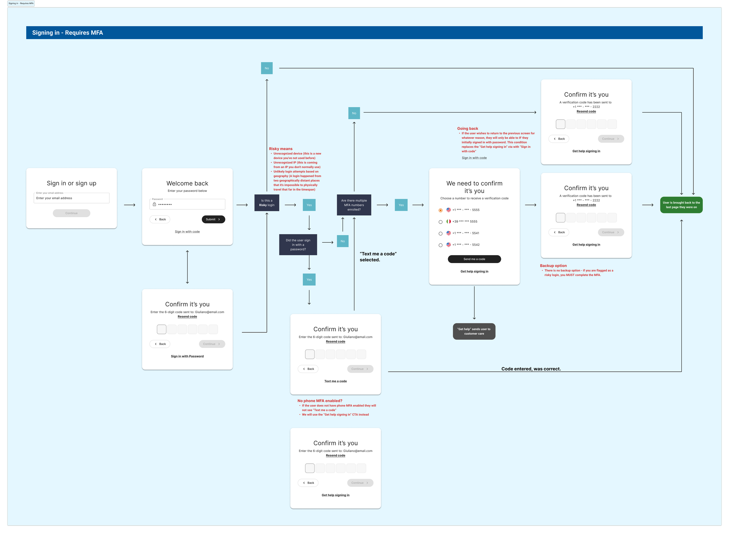Click the '“Text me a code” selected.' label

(378, 257)
